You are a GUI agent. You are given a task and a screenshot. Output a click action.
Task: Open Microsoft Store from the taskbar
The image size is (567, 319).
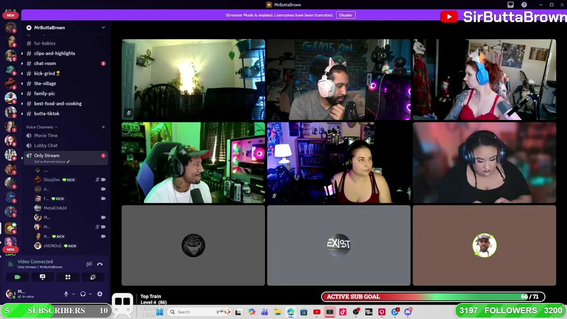[x=303, y=312]
